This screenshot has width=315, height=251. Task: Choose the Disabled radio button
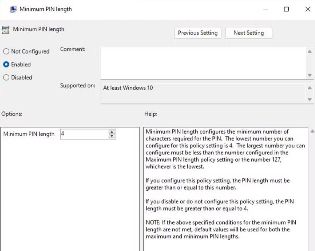(x=6, y=77)
